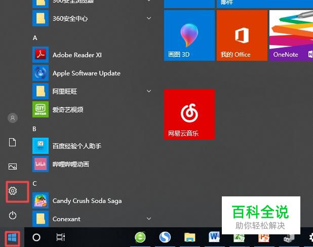
Task: Expand the 阿里旺旺 folder chevron
Action: pyautogui.click(x=149, y=91)
